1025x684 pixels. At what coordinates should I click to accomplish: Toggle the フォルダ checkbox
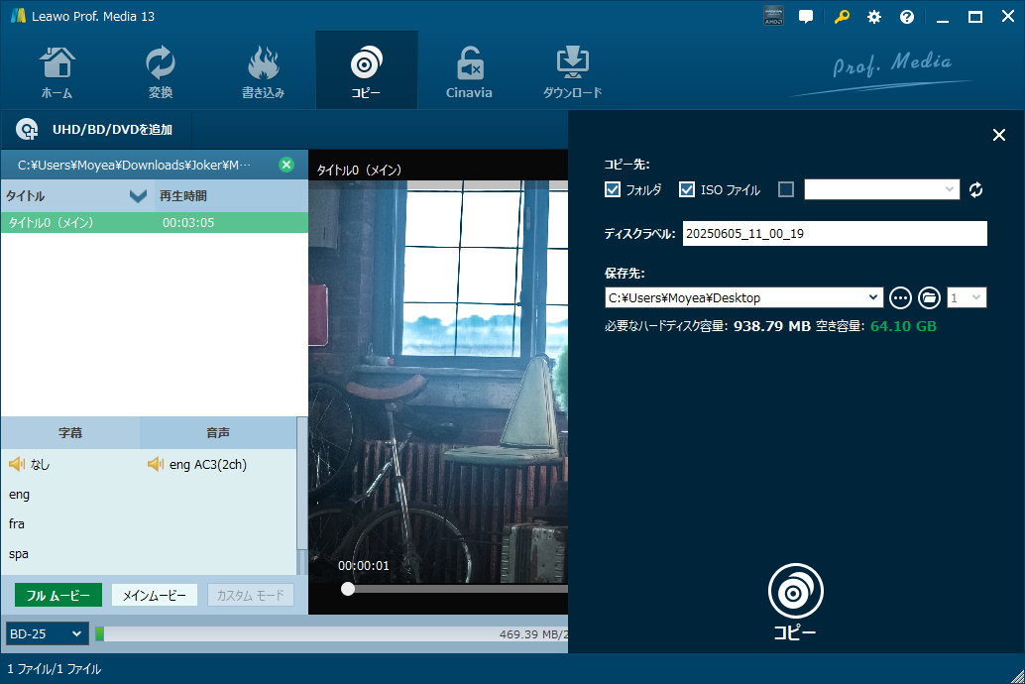pos(613,189)
